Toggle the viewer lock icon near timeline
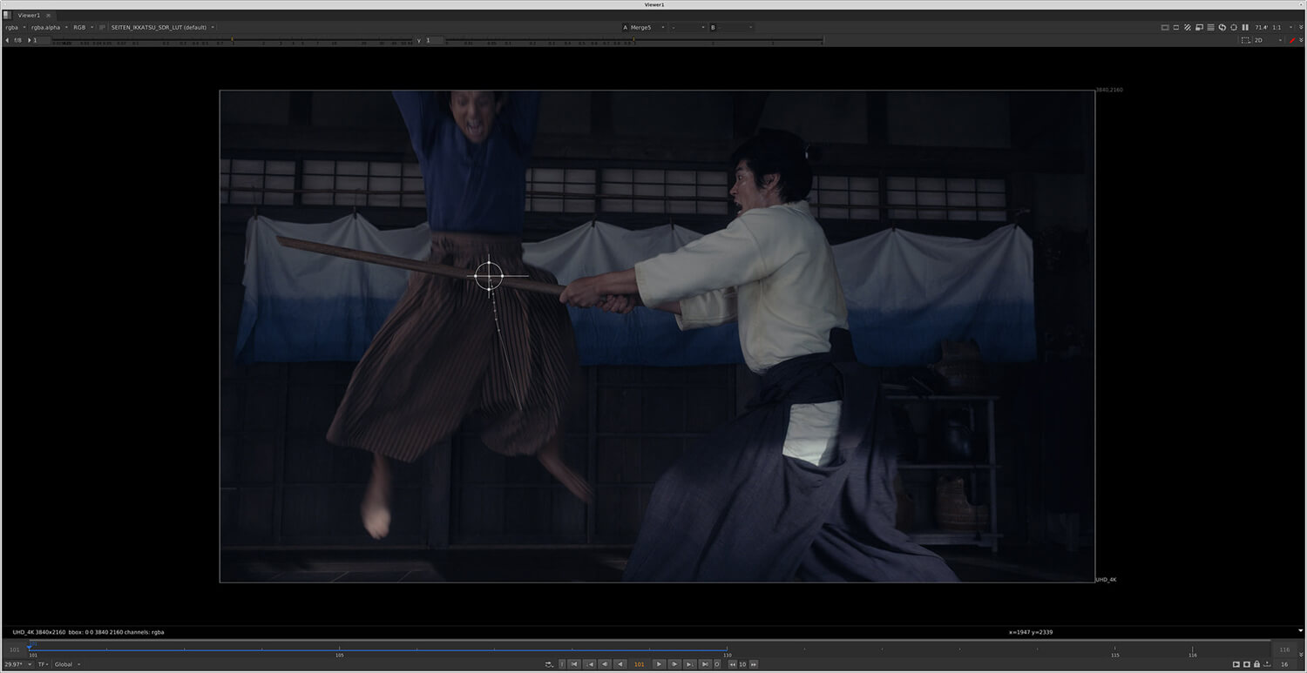1307x673 pixels. tap(1256, 664)
